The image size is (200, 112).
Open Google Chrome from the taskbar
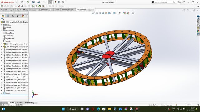pyautogui.click(x=126, y=109)
